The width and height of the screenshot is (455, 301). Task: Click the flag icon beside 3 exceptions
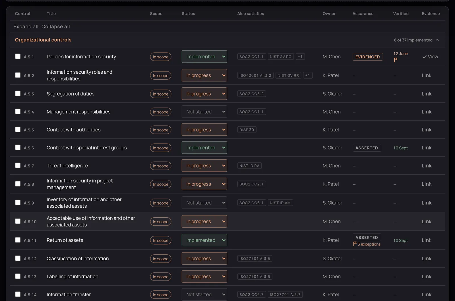(x=355, y=244)
